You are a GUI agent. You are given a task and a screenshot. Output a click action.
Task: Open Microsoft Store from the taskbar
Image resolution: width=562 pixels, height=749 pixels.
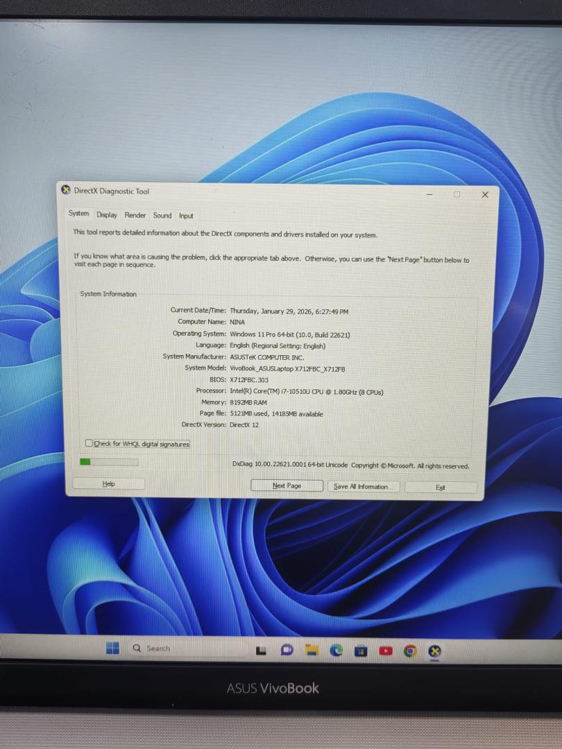click(x=361, y=651)
